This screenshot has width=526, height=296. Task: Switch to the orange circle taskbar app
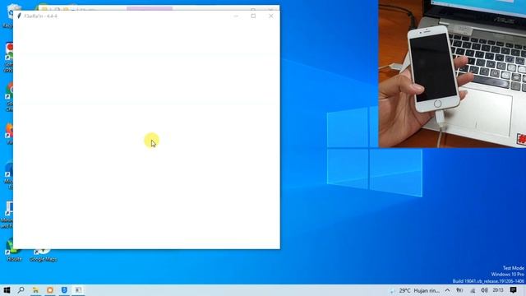click(x=50, y=290)
